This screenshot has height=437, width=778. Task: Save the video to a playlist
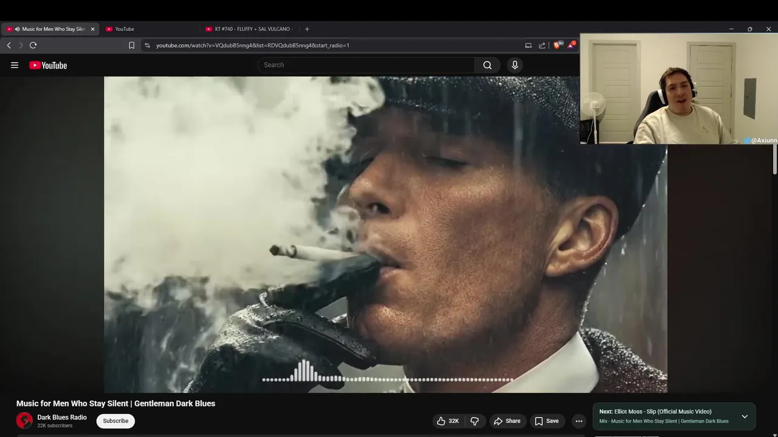(x=546, y=421)
